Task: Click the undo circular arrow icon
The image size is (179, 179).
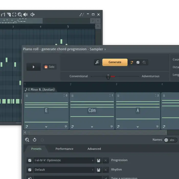Action: [35, 140]
